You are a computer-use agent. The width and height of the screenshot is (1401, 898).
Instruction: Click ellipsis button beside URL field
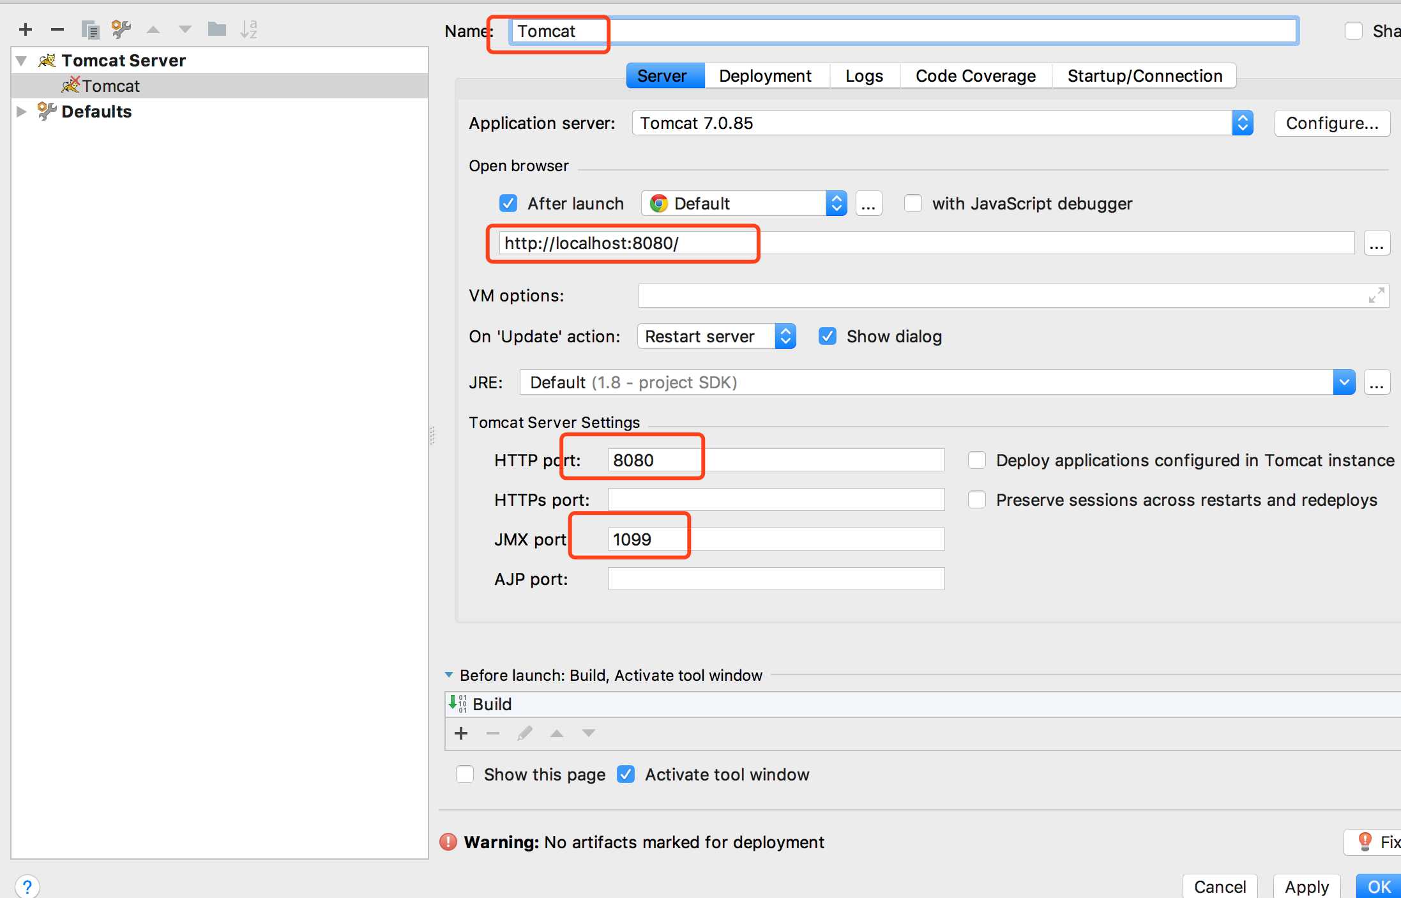point(1377,243)
